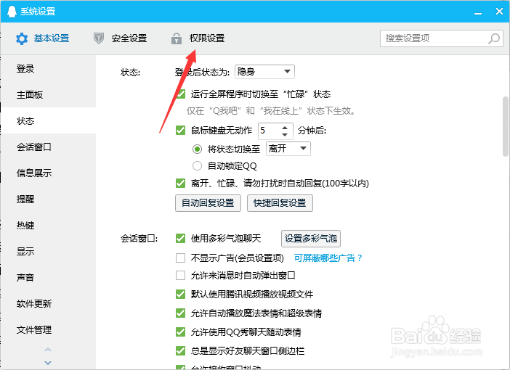
Task: Click the idle minutes field showing 5
Action: (269, 131)
